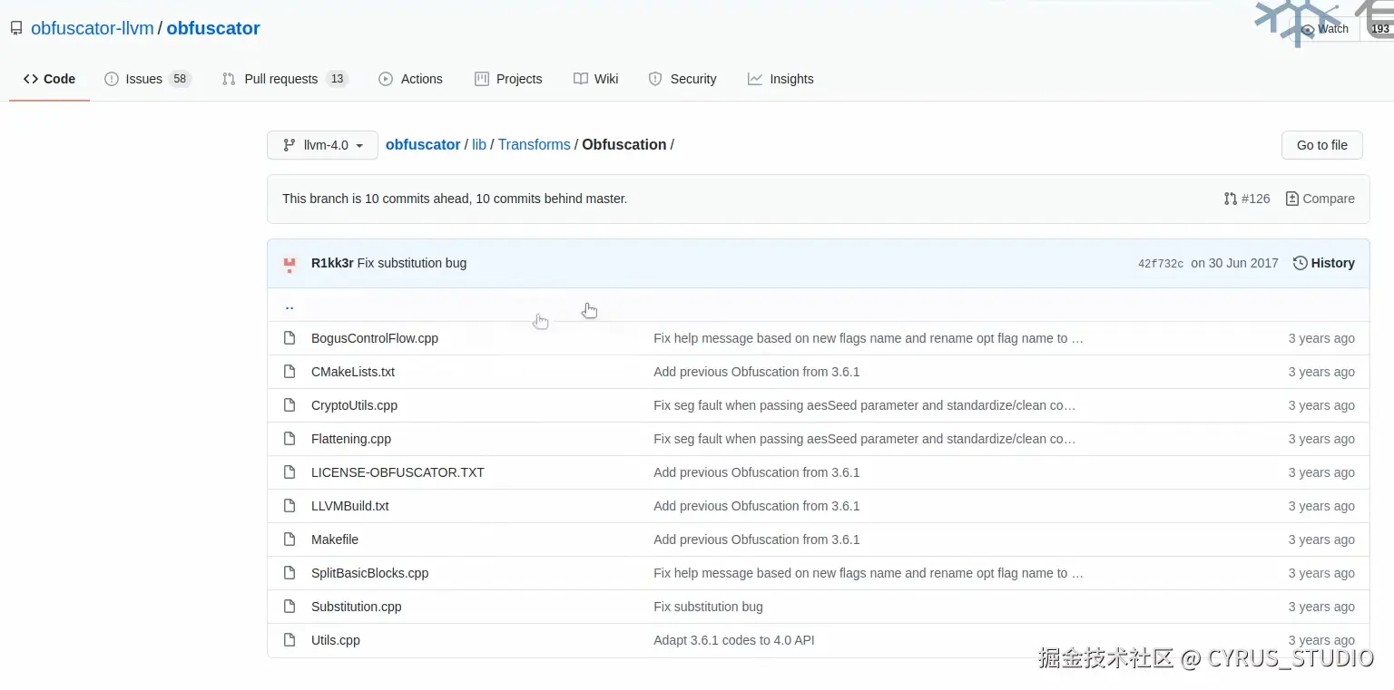Open the Projects tab

pos(508,79)
